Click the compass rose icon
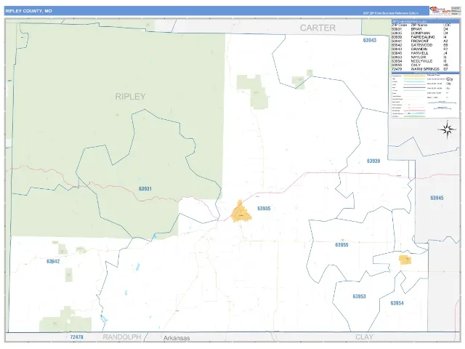Viewport: 465px width, 349px height. click(448, 129)
